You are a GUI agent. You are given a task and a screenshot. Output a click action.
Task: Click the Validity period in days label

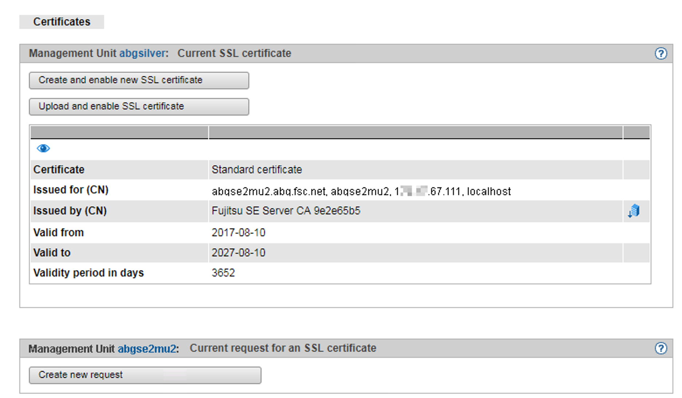pos(89,273)
